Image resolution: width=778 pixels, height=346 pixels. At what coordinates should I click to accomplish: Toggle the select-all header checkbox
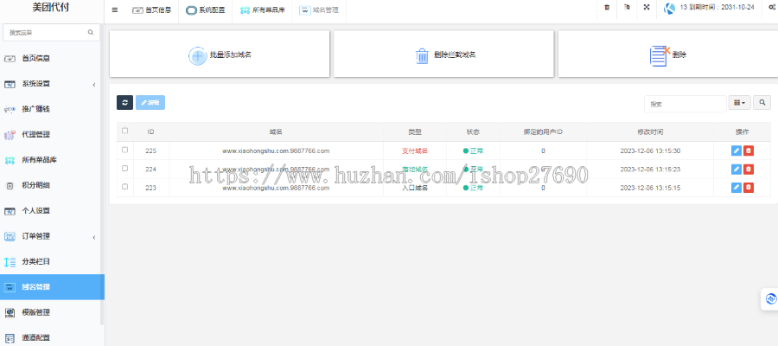click(x=125, y=131)
